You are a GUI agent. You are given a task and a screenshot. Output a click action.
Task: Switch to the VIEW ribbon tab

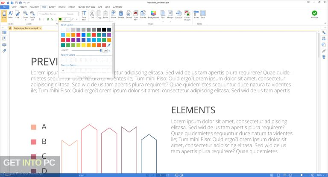pyautogui.click(x=14, y=7)
